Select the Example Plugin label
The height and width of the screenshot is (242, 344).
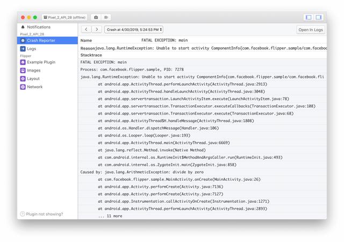pyautogui.click(x=41, y=62)
